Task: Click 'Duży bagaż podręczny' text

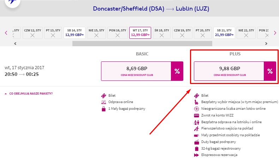Action: pos(219,142)
